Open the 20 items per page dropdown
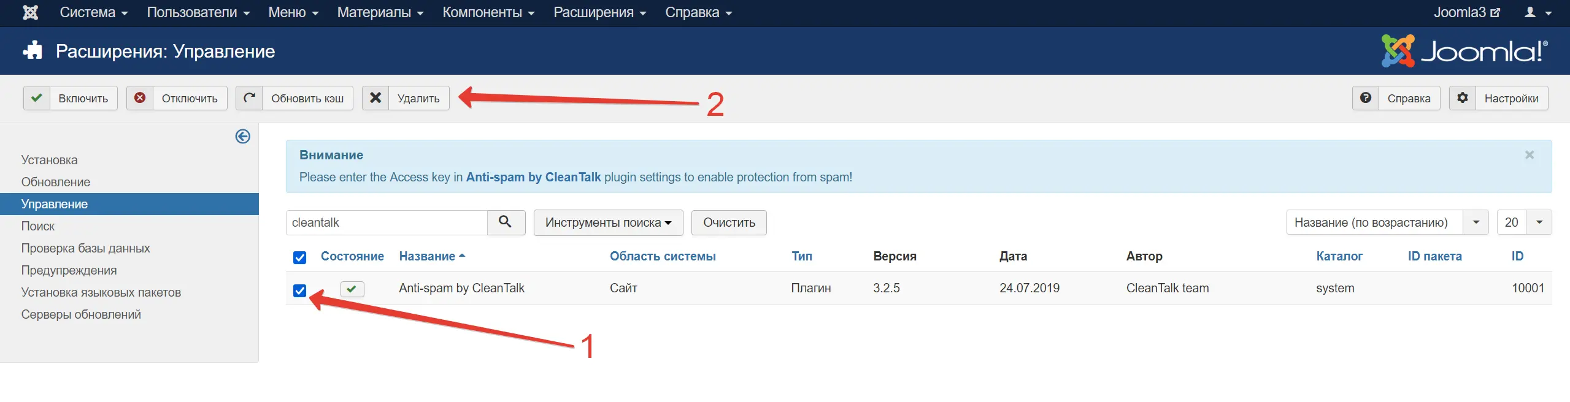The width and height of the screenshot is (1570, 402). pyautogui.click(x=1524, y=222)
